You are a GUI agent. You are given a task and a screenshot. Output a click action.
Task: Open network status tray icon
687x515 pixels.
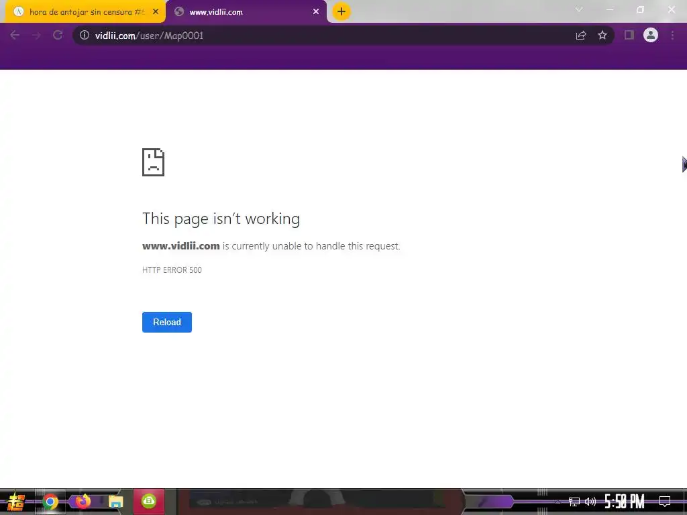[574, 502]
